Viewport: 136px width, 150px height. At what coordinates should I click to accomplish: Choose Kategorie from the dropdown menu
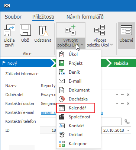pyautogui.click(x=79, y=144)
